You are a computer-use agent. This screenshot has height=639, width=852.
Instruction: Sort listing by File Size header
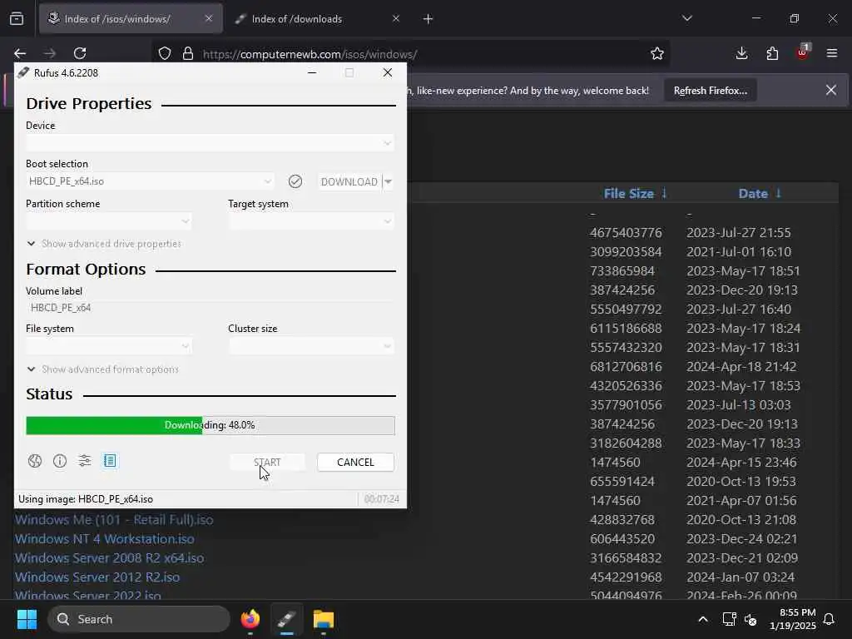click(635, 193)
